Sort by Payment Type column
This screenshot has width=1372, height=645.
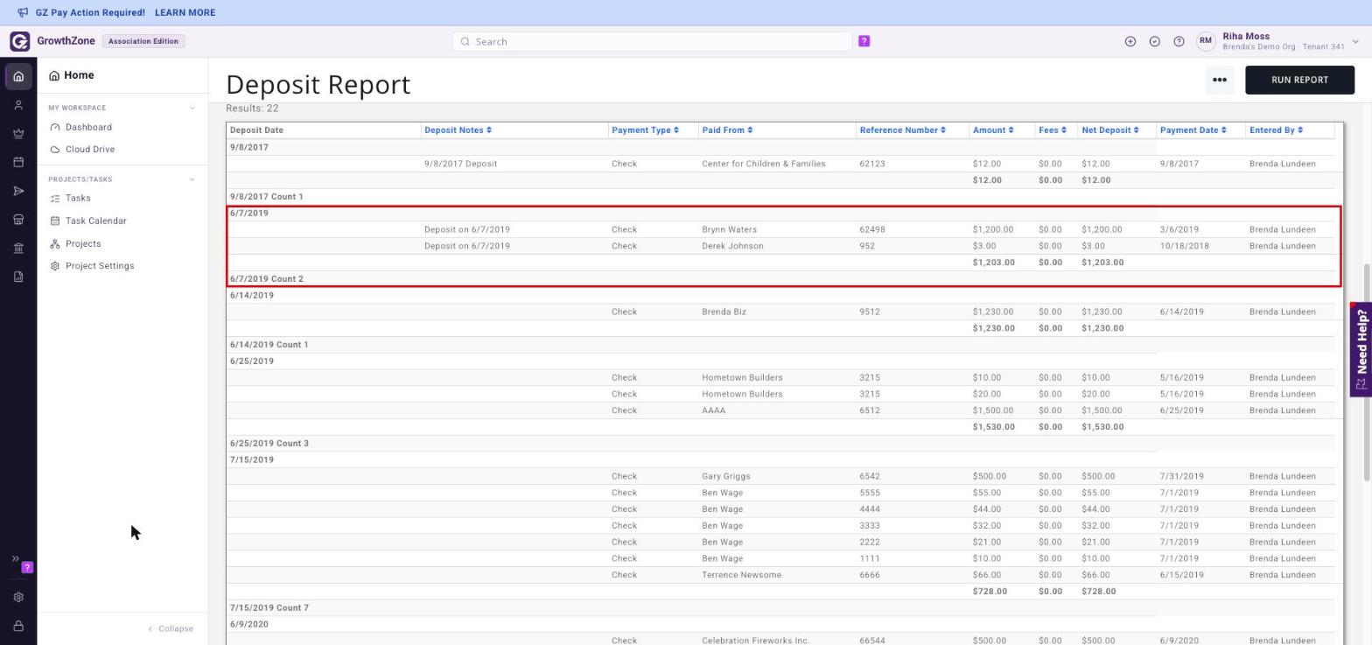click(646, 130)
